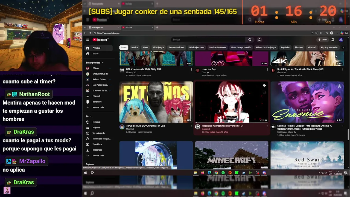Open a new browser tab
The image size is (350, 197).
pos(157,27)
